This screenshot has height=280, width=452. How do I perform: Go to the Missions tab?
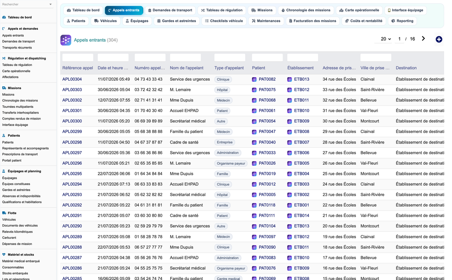click(x=262, y=10)
